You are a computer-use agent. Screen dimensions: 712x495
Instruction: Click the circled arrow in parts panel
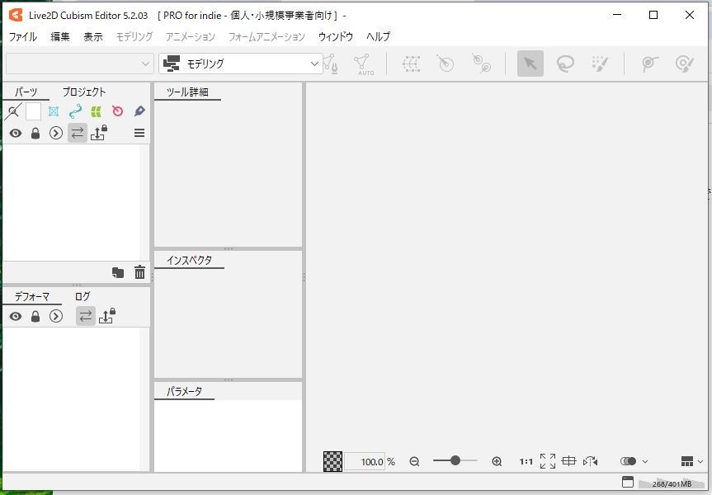(x=56, y=133)
